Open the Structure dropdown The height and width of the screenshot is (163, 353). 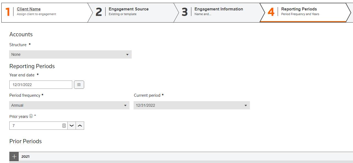point(70,54)
